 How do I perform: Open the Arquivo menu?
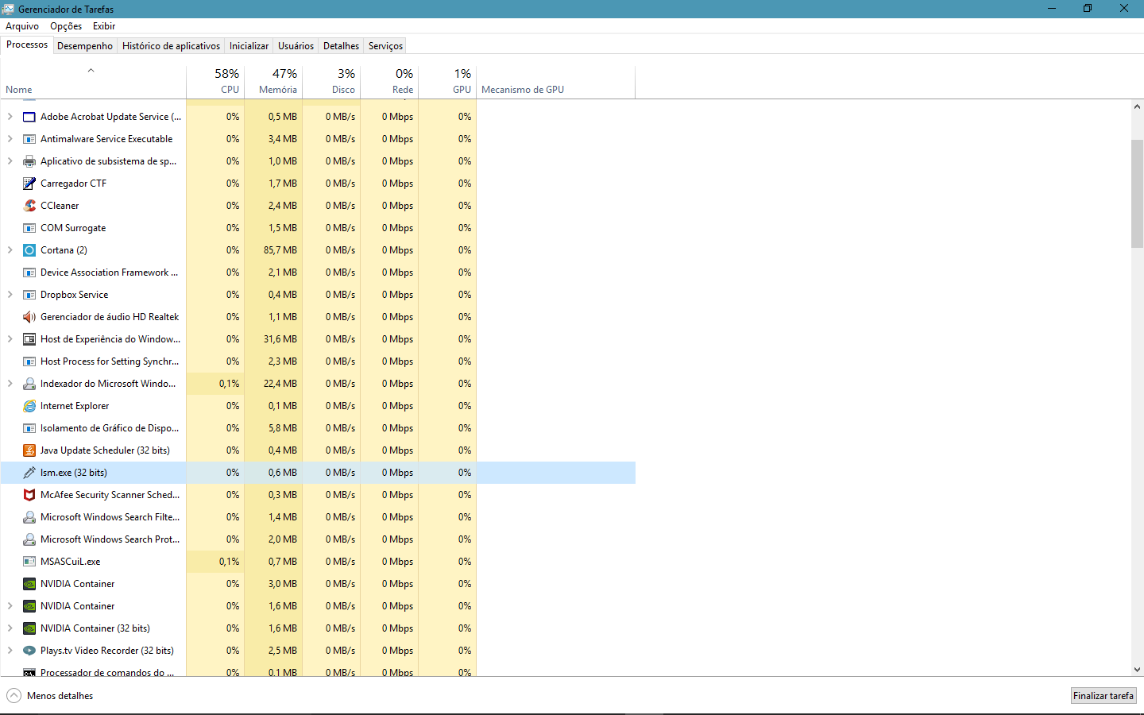[x=22, y=26]
